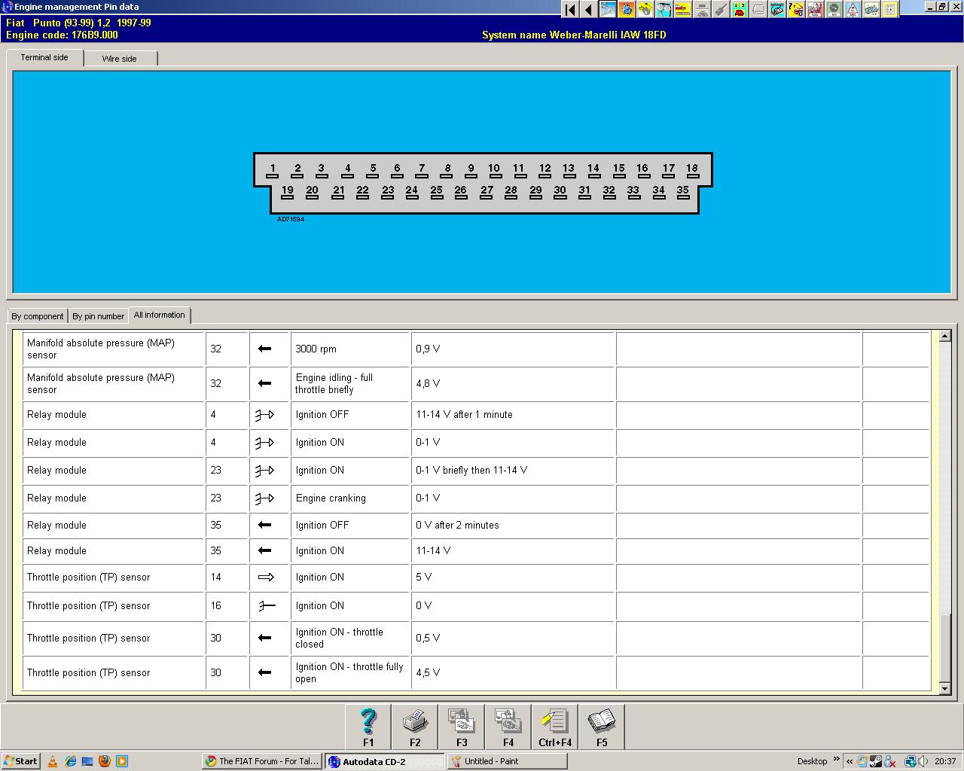Select the By component tab
Image resolution: width=964 pixels, height=771 pixels.
tap(38, 316)
